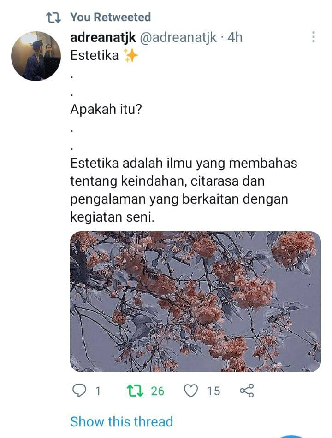Open the tweet's three-dot more options menu
The image size is (332, 438).
point(313,37)
